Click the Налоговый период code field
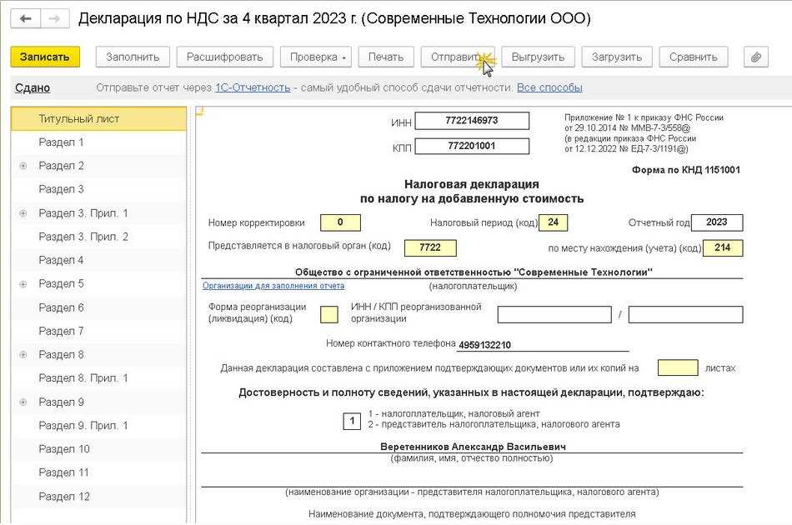Image resolution: width=792 pixels, height=525 pixels. point(553,222)
